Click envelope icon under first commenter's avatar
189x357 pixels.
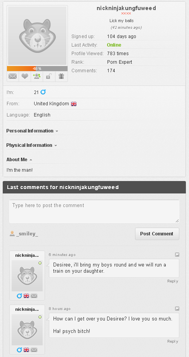coord(34,296)
